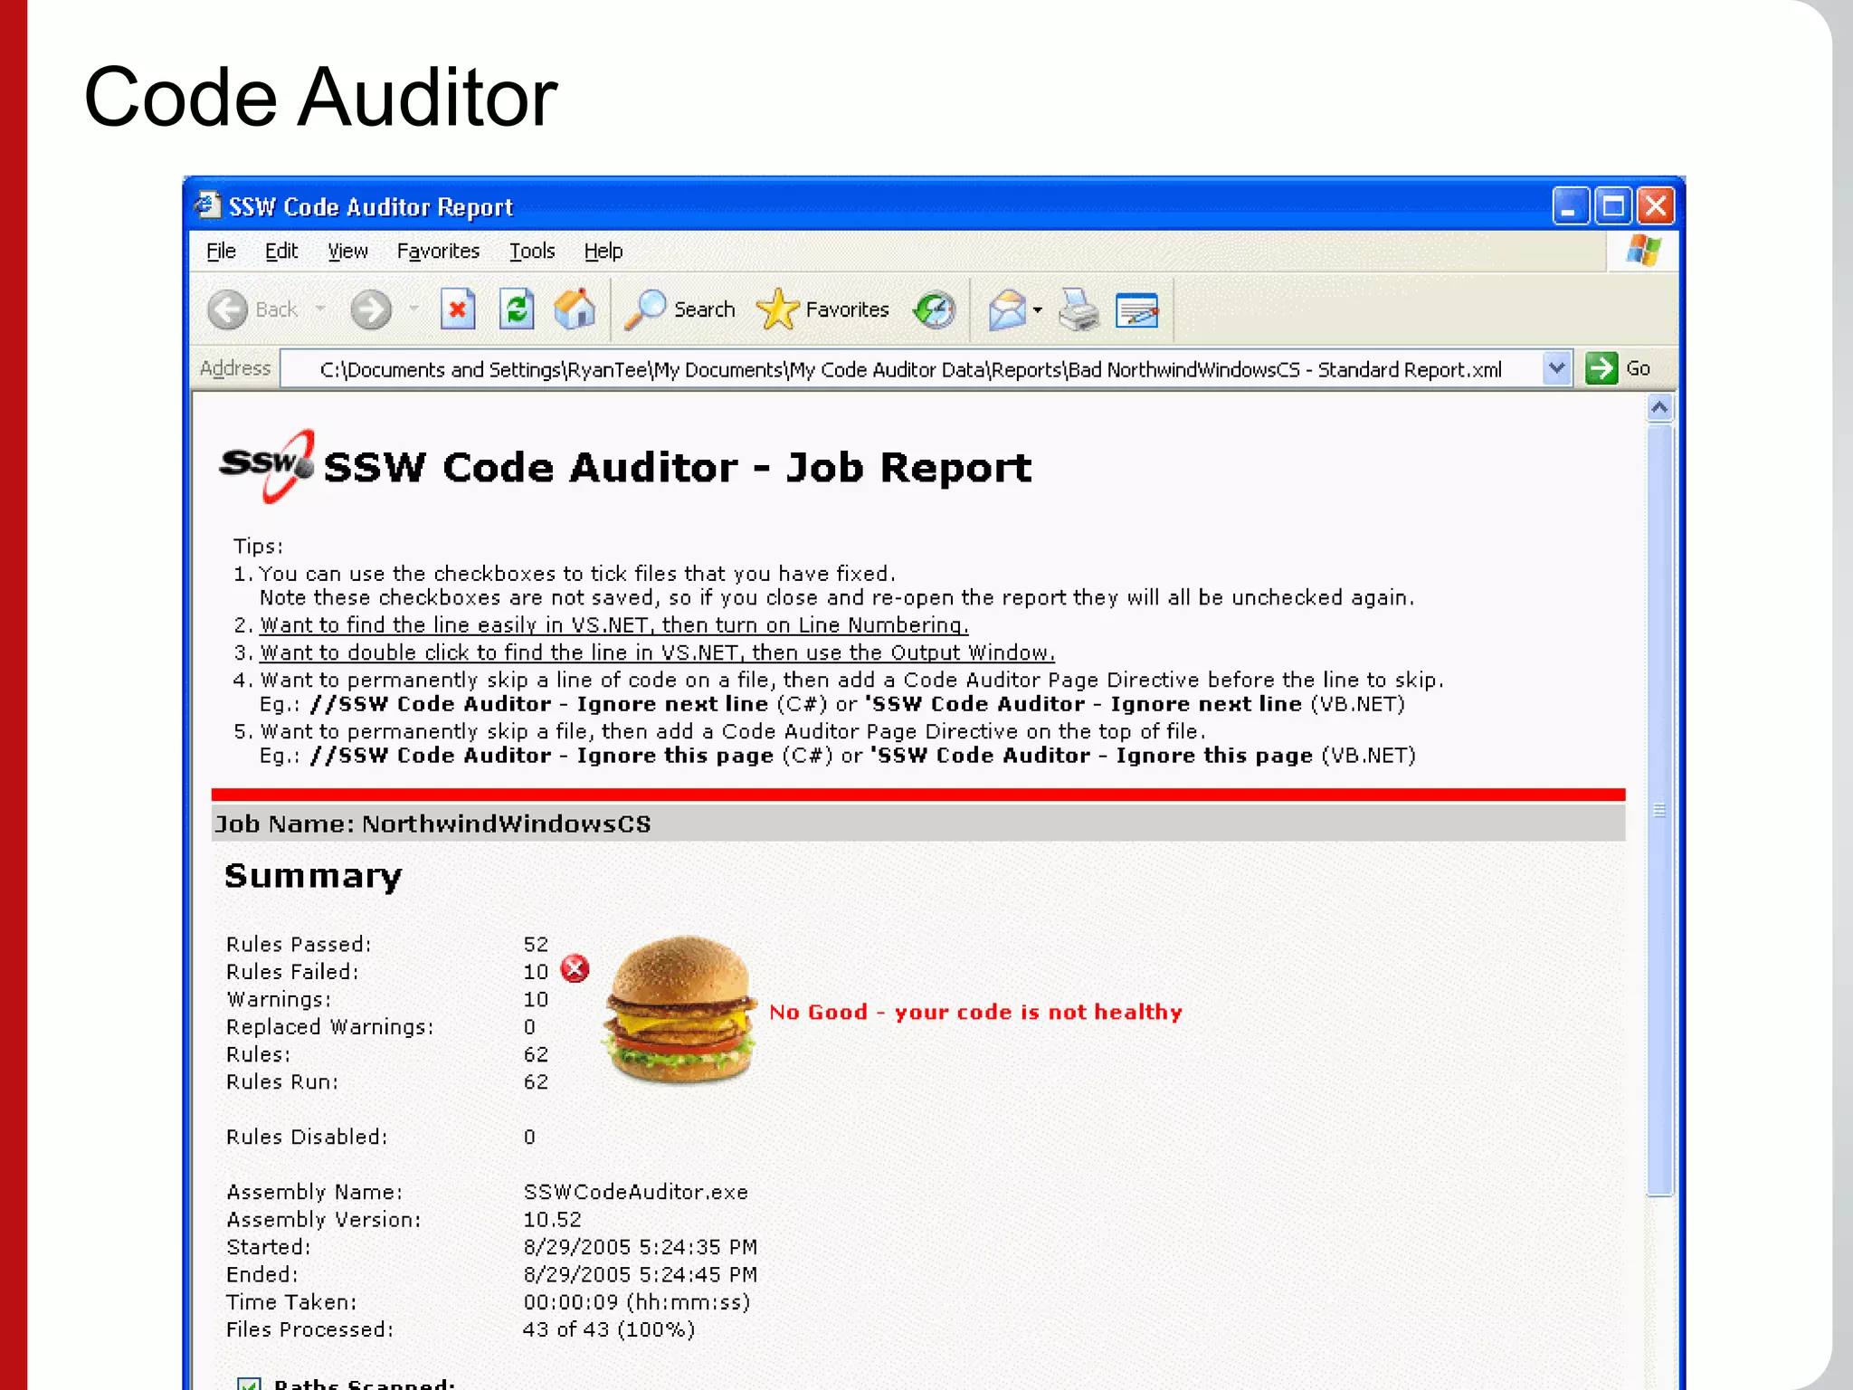Click the 'Rules Disabled:' label

[x=307, y=1137]
